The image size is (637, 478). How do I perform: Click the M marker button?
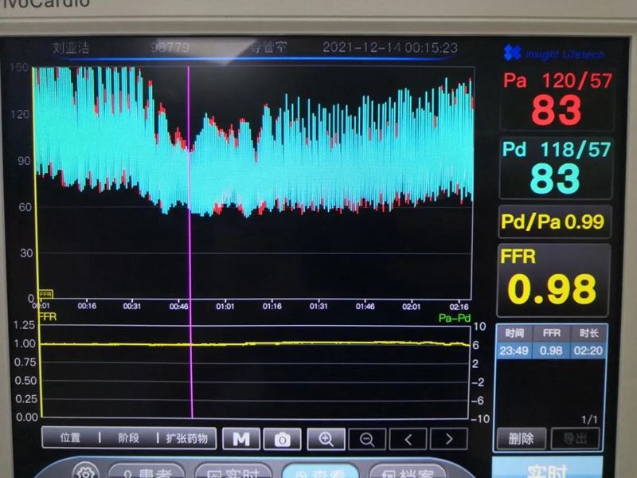[x=241, y=439]
